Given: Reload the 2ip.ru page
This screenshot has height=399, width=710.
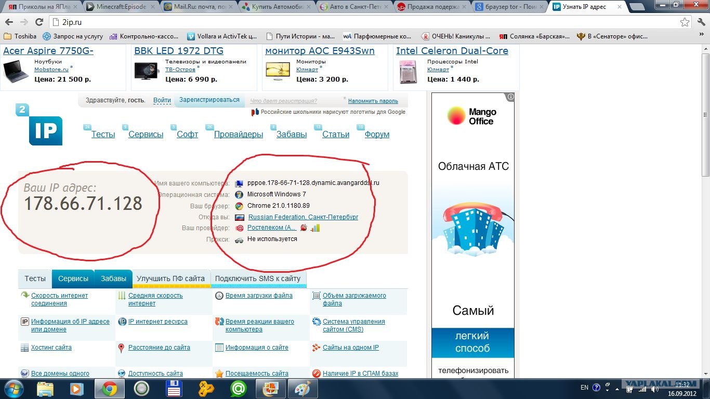Looking at the screenshot, I should [x=39, y=22].
